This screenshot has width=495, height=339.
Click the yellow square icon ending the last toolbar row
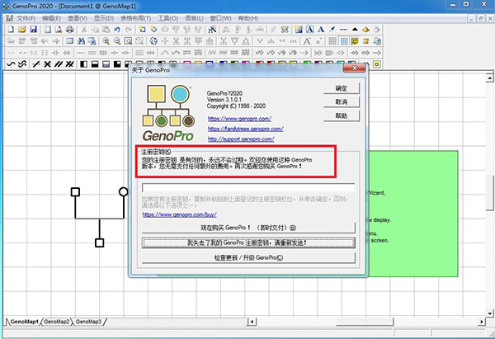click(376, 64)
